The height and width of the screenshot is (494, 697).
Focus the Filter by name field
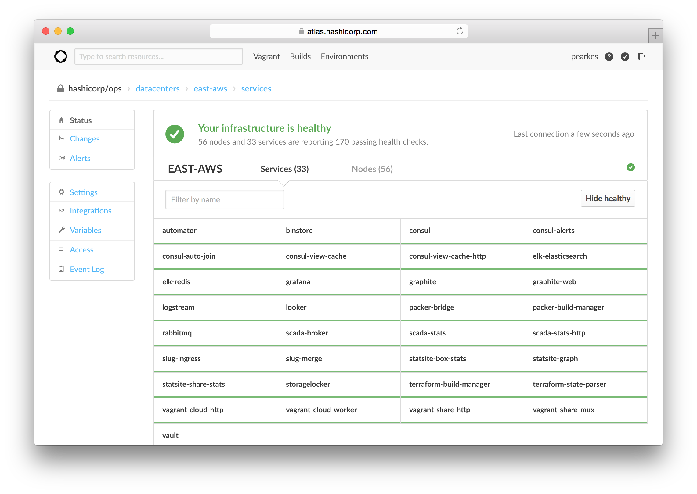(x=225, y=200)
